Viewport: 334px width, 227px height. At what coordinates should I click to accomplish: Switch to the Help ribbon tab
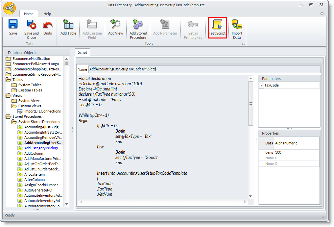click(47, 14)
